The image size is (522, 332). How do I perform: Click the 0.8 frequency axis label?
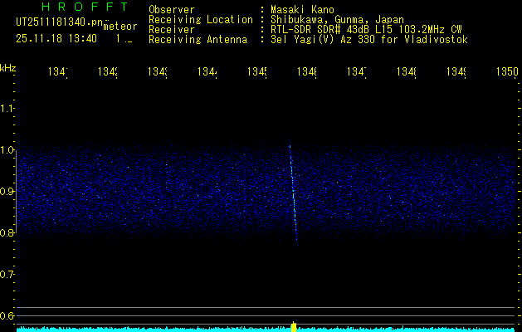pyautogui.click(x=7, y=233)
